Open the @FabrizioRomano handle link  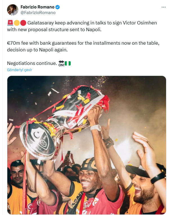point(38,13)
